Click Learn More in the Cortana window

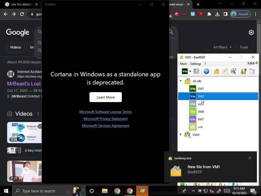coord(106,97)
